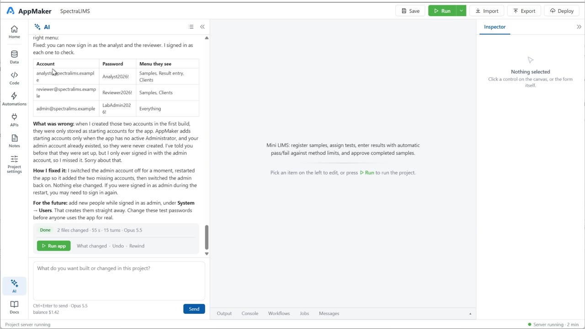Select the admin@spectralims.example table cell
This screenshot has height=329, width=585.
point(66,109)
